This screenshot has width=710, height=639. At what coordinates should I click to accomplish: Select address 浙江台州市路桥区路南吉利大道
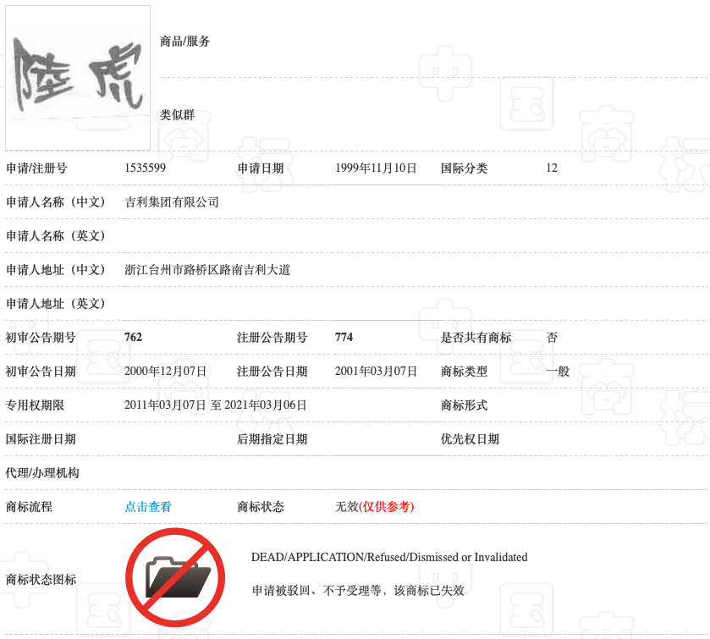point(207,270)
